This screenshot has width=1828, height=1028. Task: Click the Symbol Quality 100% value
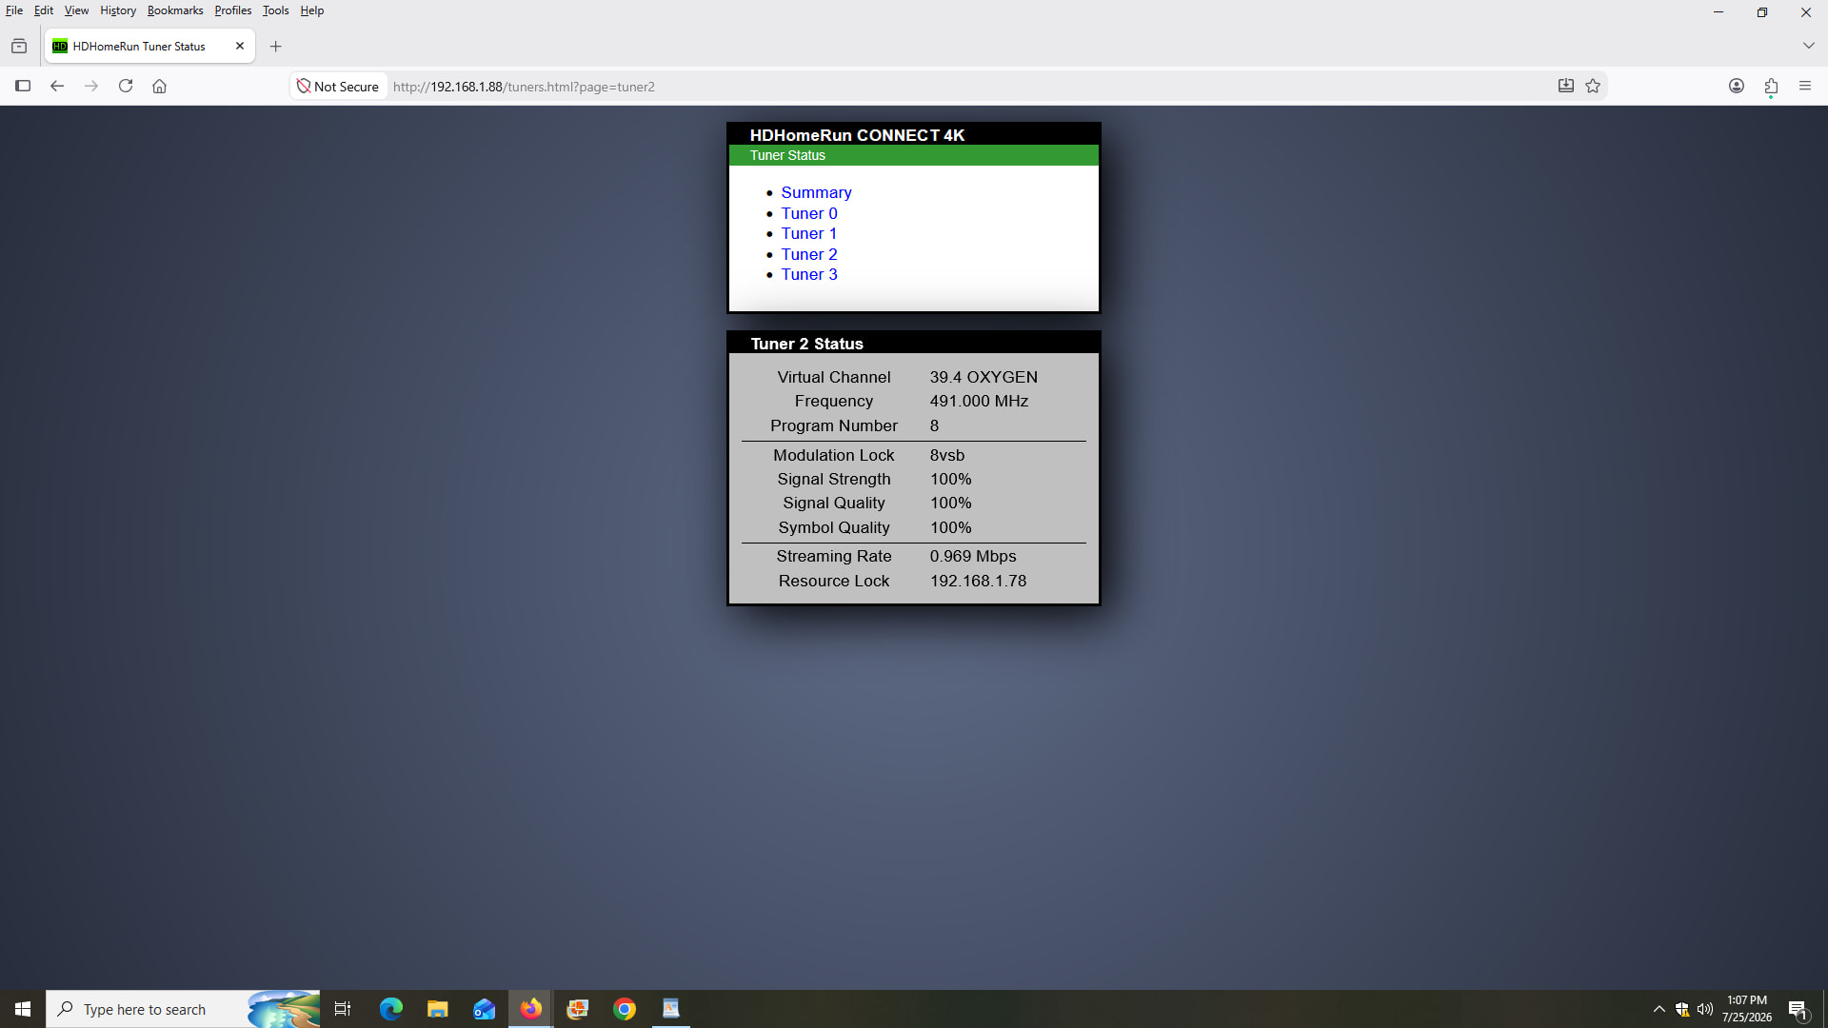pyautogui.click(x=950, y=527)
